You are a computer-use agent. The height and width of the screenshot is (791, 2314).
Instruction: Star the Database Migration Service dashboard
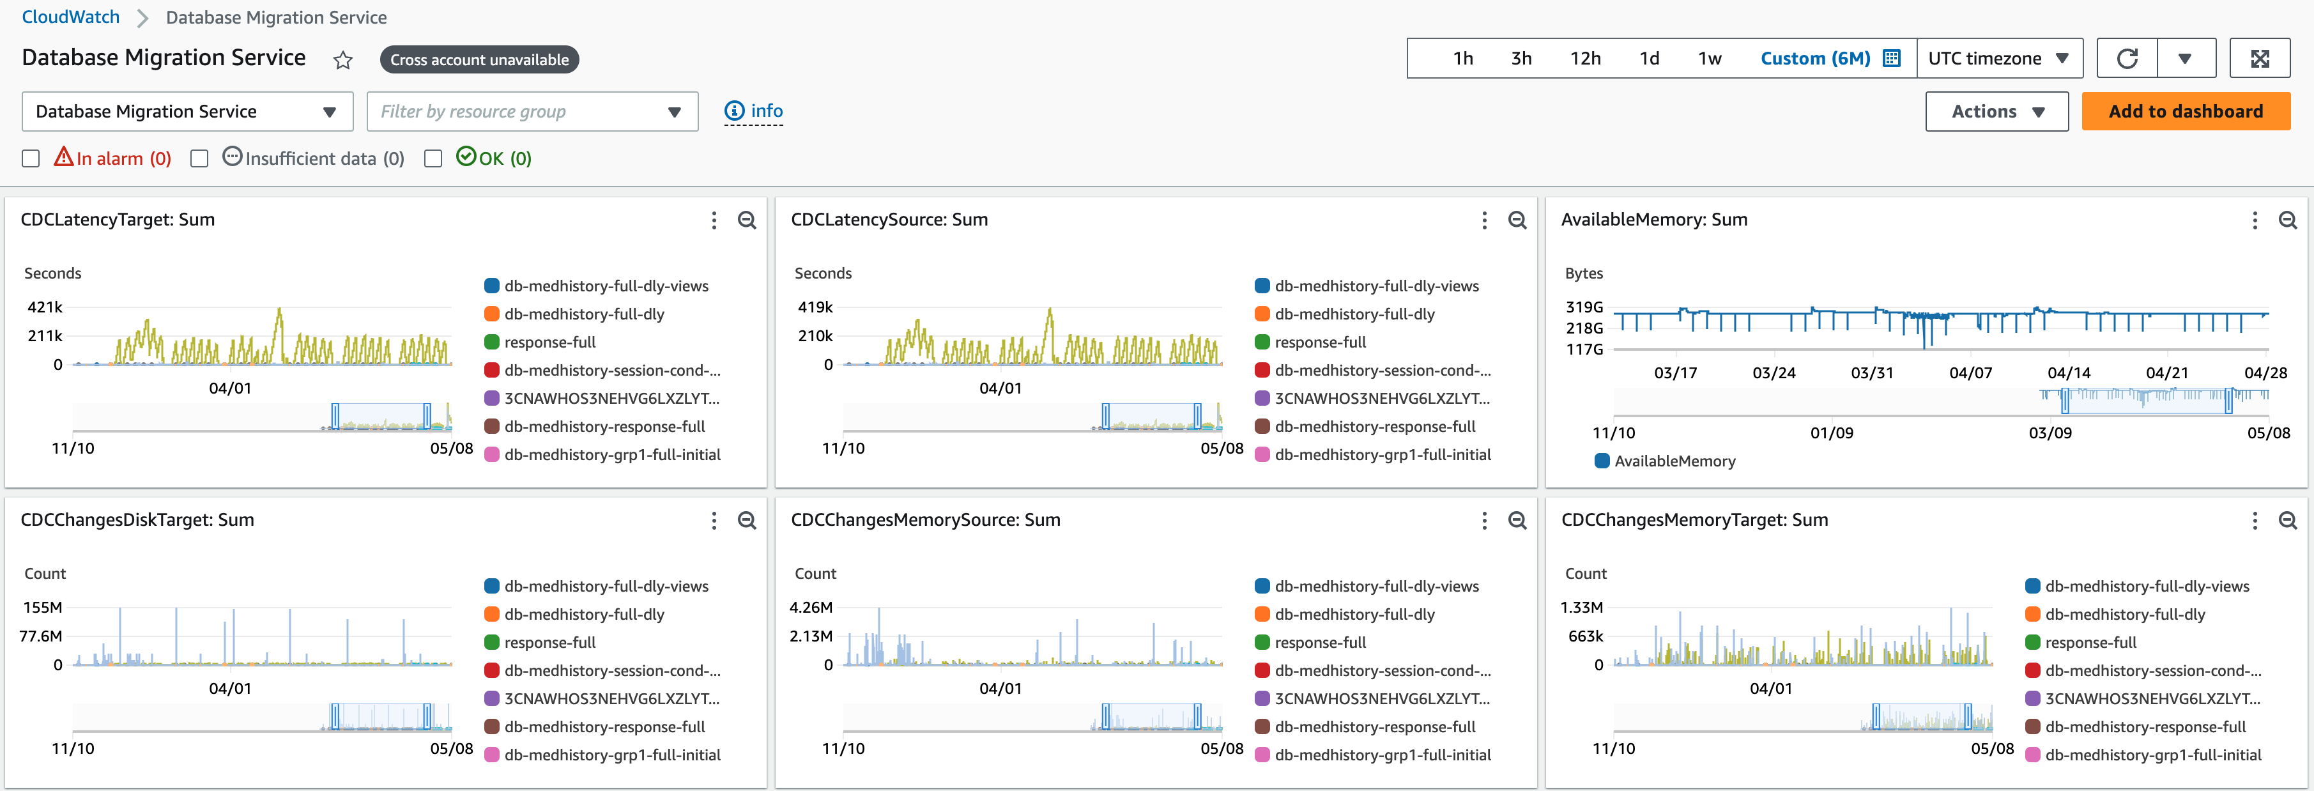(x=342, y=60)
